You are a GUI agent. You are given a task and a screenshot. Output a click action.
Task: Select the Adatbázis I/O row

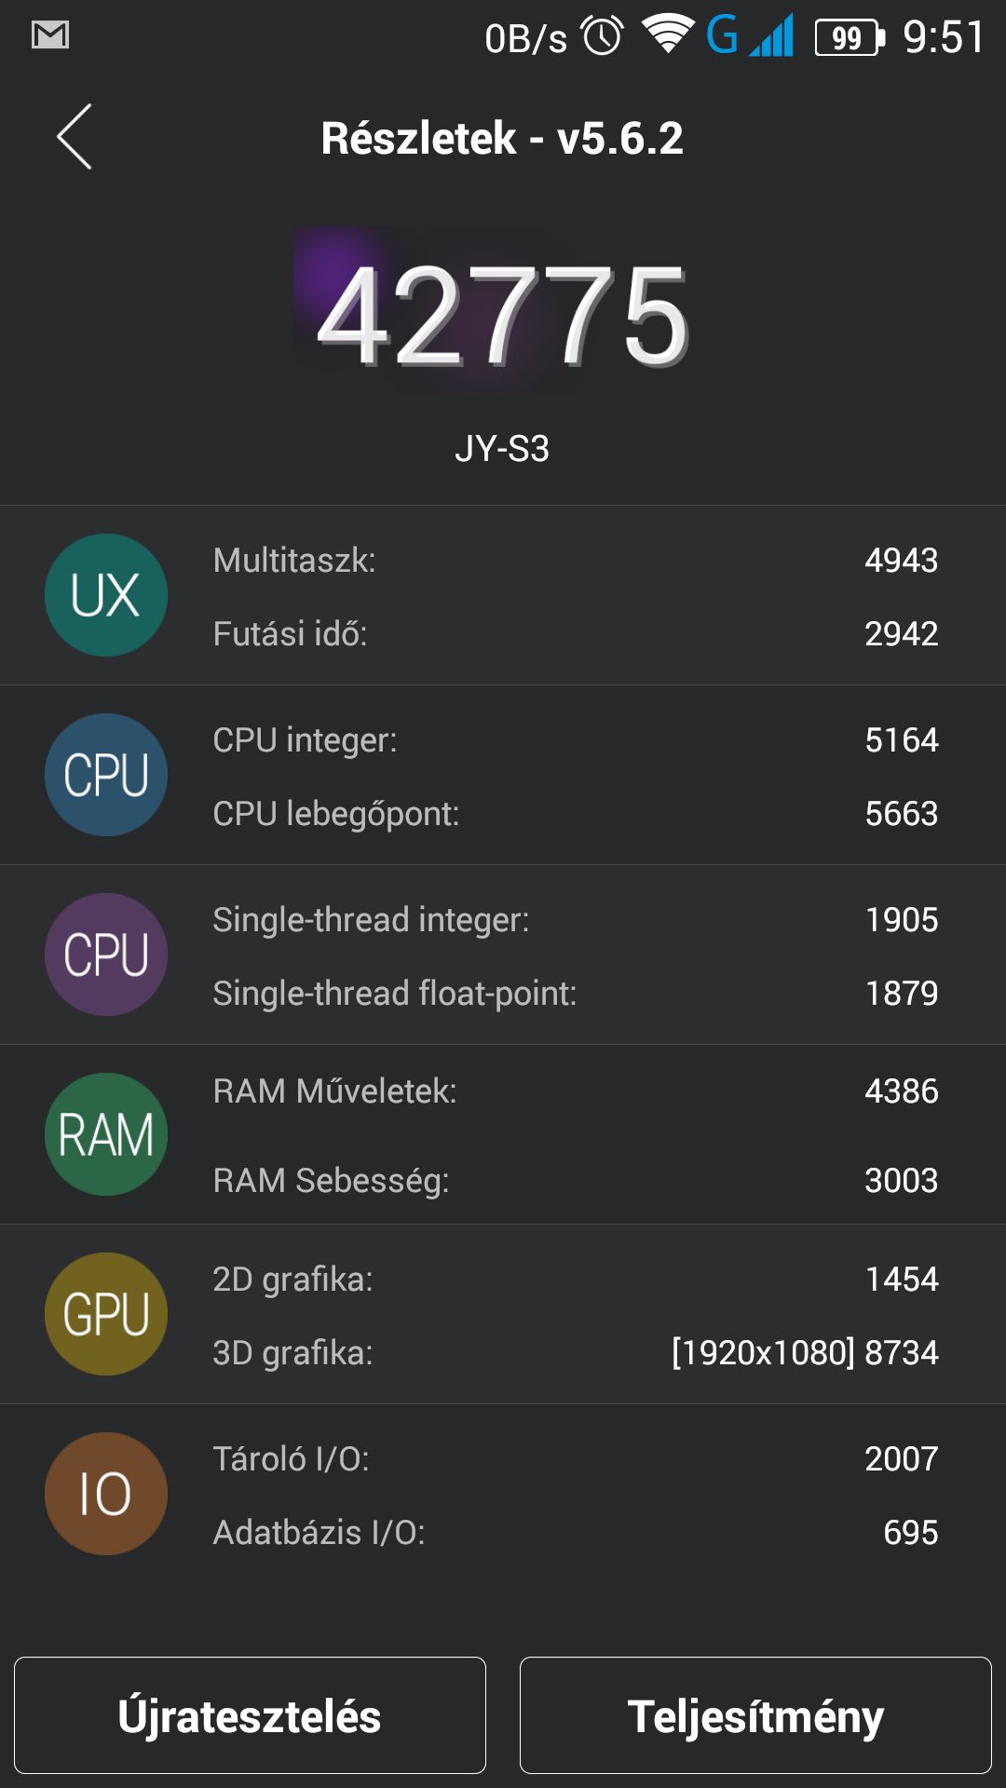576,1532
